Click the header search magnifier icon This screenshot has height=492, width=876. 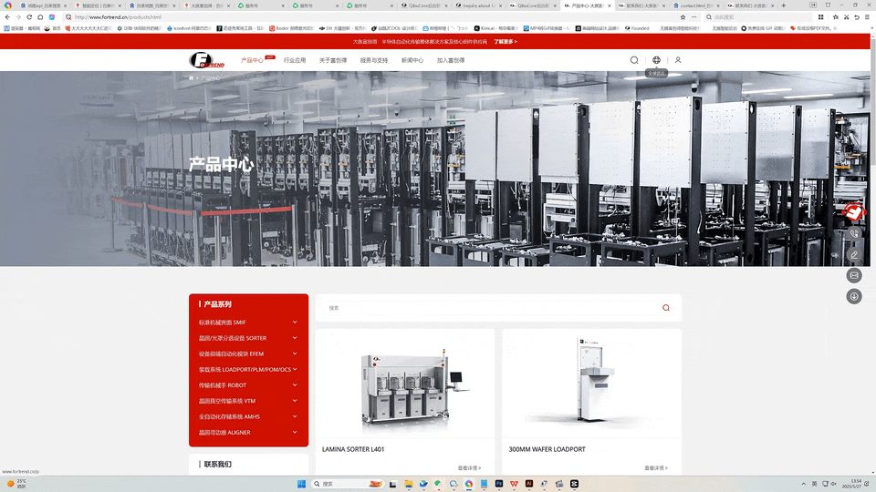[x=634, y=60]
